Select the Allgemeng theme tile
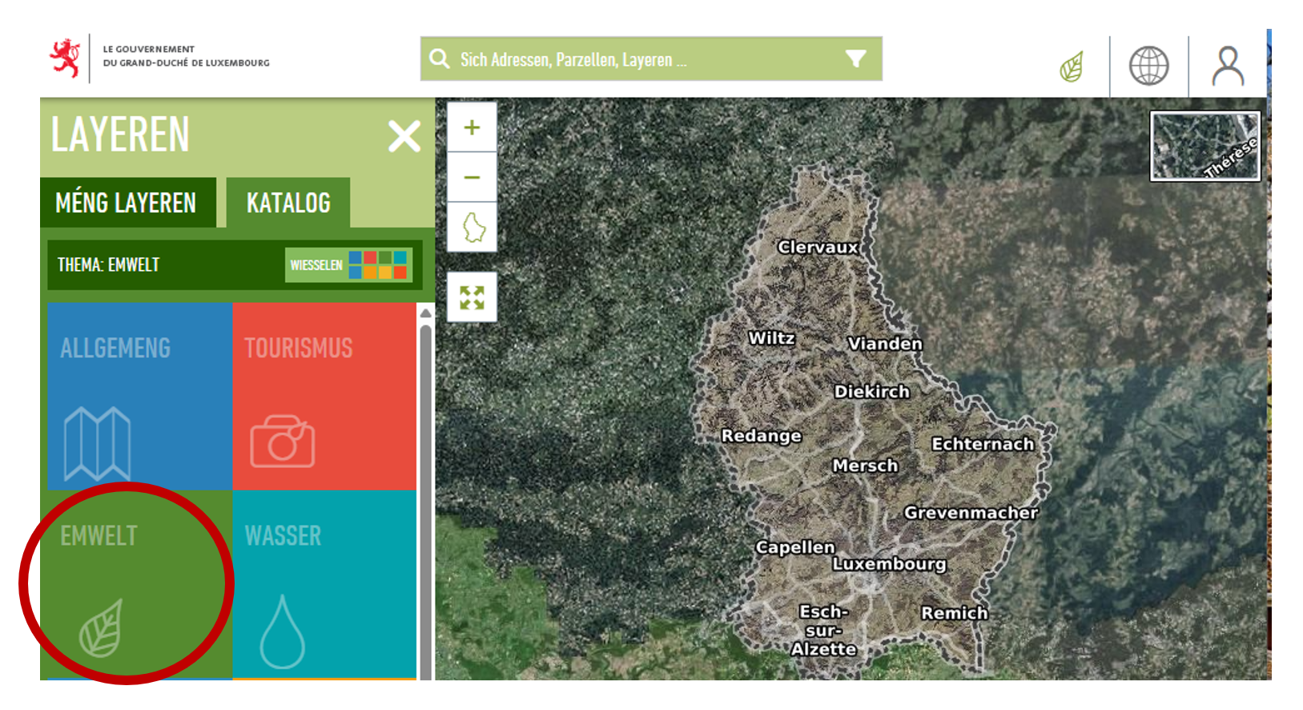 pyautogui.click(x=139, y=396)
